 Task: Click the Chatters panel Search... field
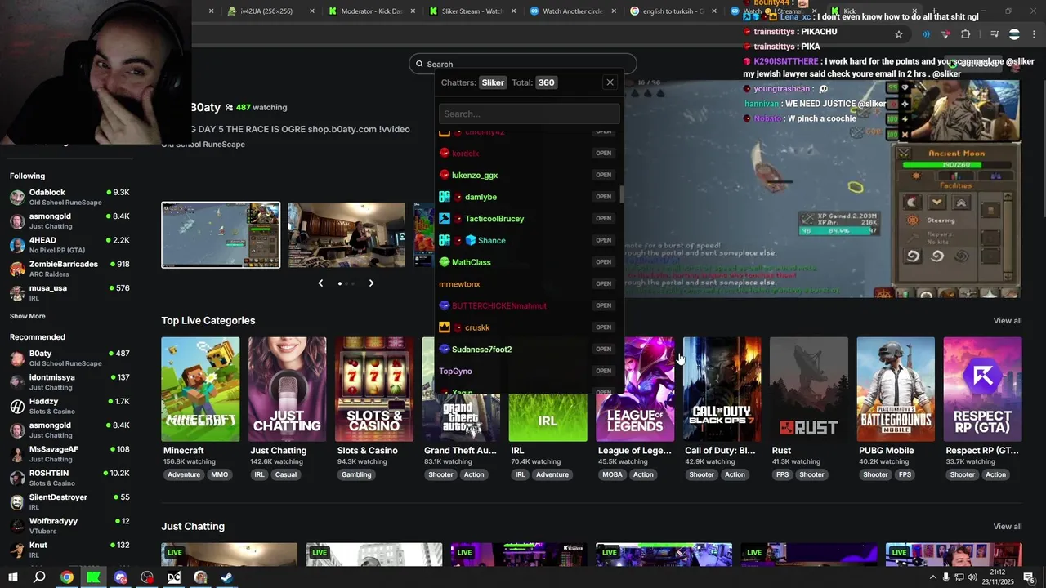(x=529, y=114)
